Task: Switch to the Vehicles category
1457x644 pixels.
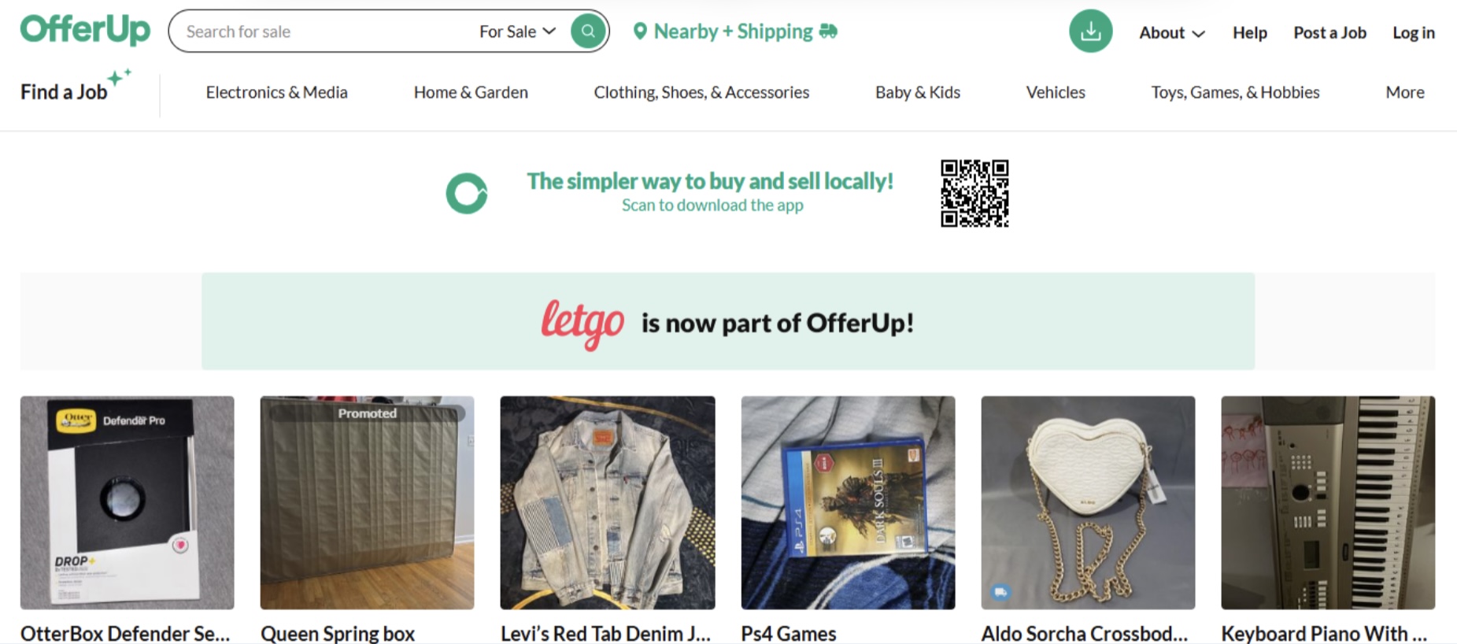Action: tap(1055, 92)
